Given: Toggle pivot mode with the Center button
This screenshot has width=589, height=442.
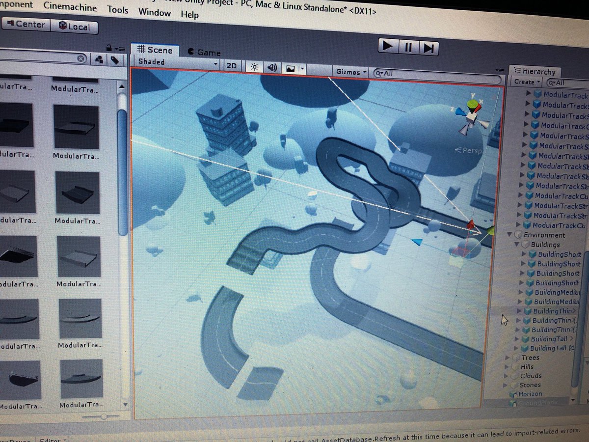Looking at the screenshot, I should (26, 24).
